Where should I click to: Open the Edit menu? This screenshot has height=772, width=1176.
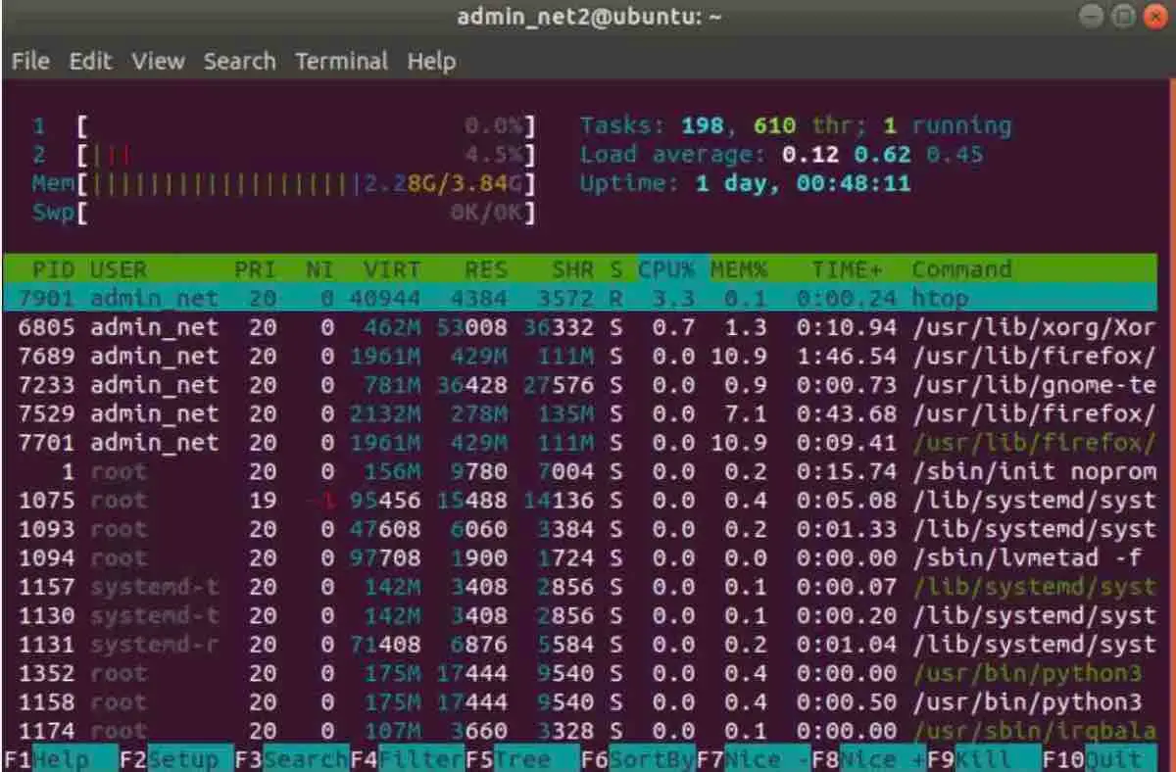click(90, 61)
